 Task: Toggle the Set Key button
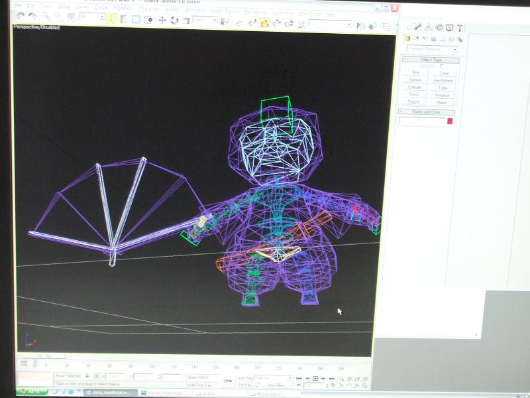[244, 385]
